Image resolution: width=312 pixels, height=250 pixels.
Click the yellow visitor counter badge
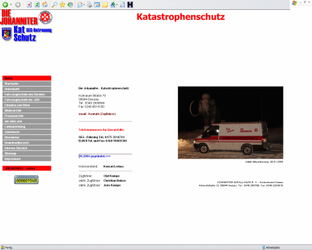tap(26, 180)
